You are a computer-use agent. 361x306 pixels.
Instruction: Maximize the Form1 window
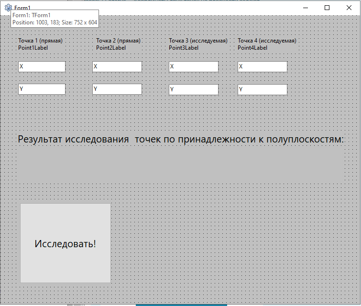[327, 8]
